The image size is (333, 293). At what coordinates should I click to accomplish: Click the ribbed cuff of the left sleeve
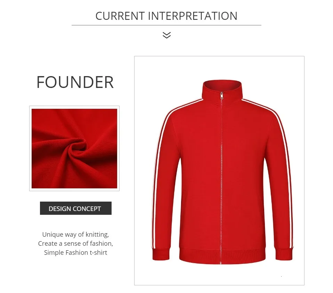(x=161, y=254)
